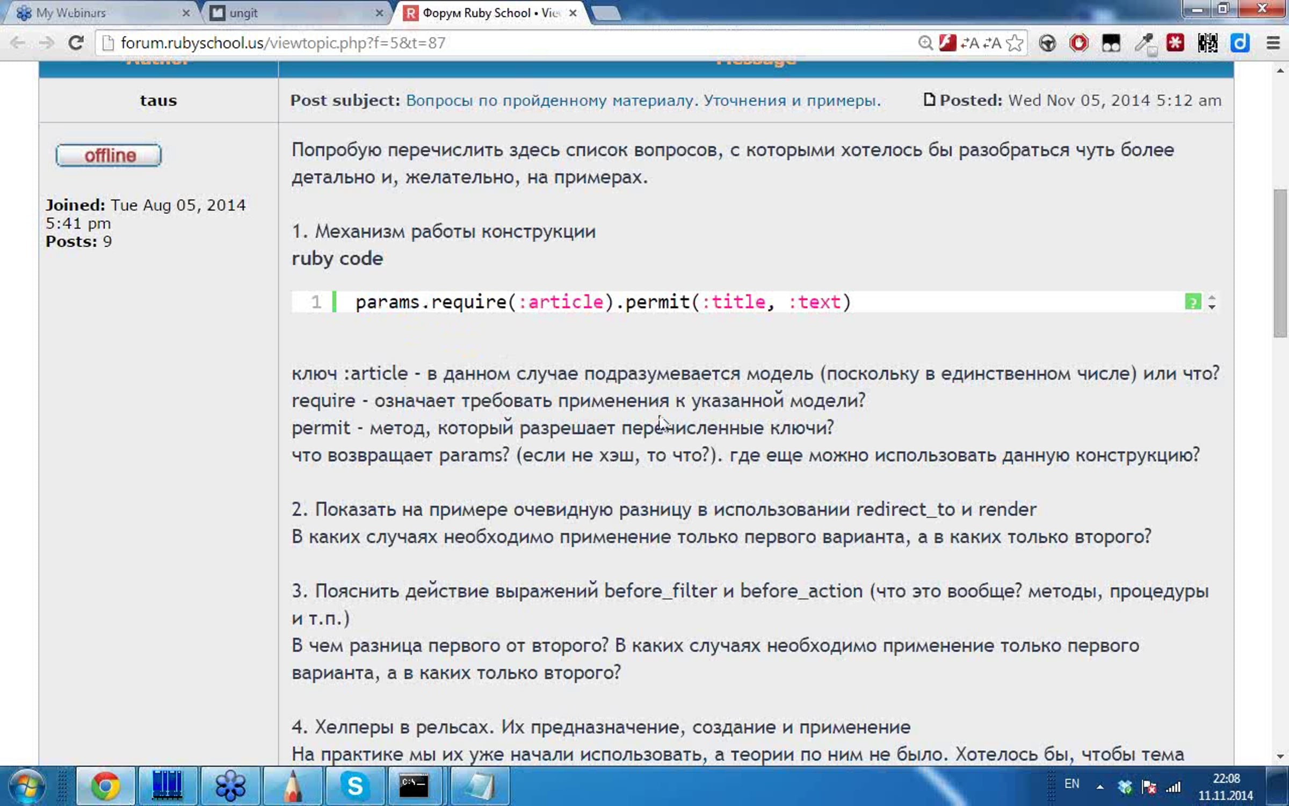The image size is (1289, 806).
Task: Close the Форум Ruby School tab
Action: [x=573, y=13]
